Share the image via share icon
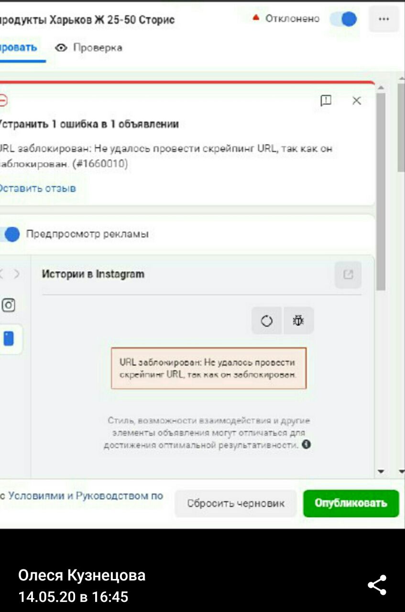405x612 pixels. tap(377, 585)
